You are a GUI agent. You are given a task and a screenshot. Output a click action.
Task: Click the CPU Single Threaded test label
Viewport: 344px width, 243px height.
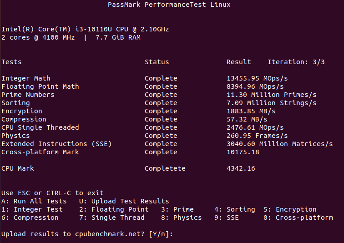[x=40, y=127]
